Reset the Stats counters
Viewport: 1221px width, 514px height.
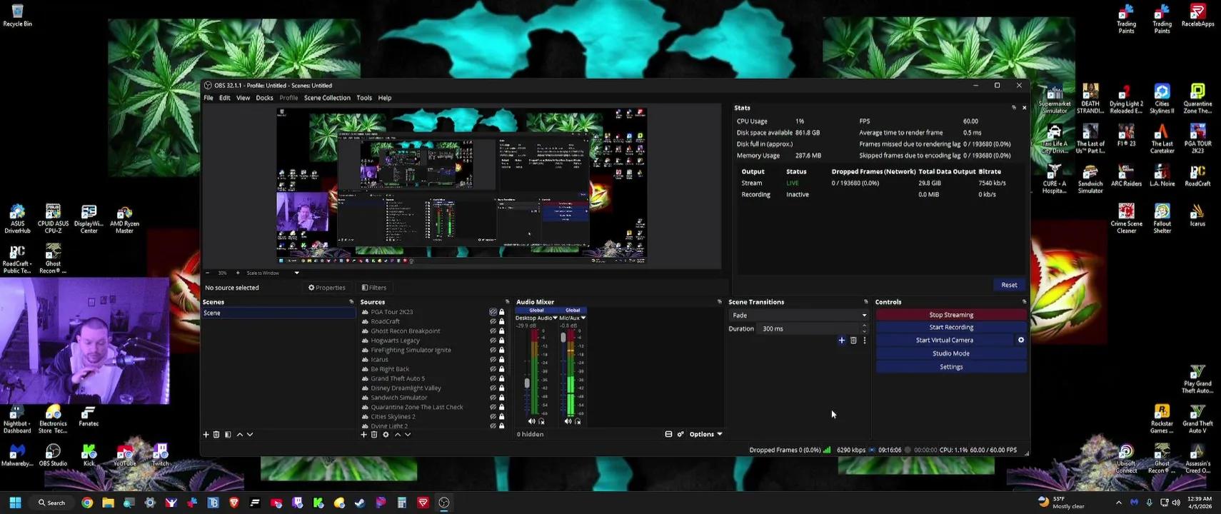tap(1009, 285)
